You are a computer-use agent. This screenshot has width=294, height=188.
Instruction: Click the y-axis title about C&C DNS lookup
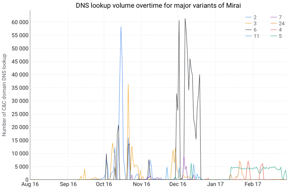point(4,95)
